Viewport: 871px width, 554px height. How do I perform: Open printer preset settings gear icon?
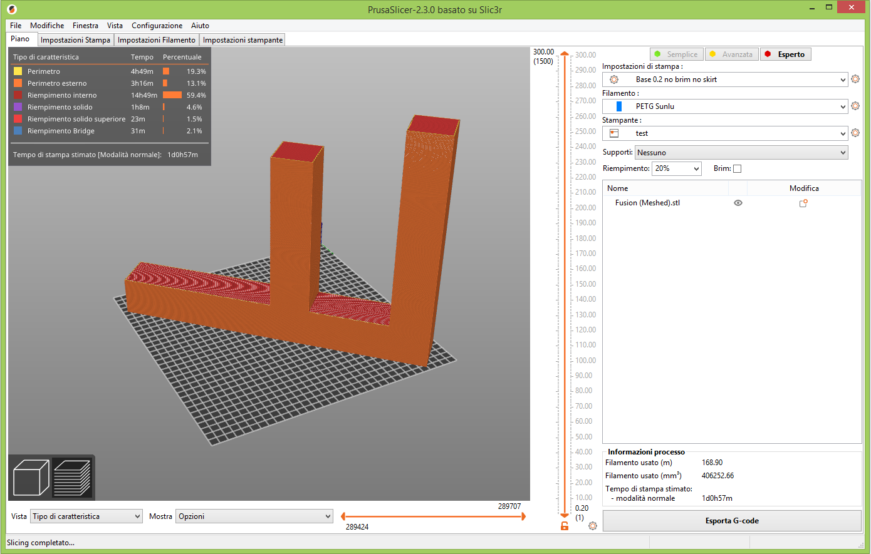(855, 133)
